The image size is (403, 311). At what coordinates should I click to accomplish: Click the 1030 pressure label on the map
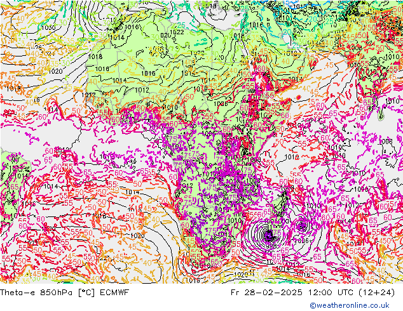pos(48,28)
